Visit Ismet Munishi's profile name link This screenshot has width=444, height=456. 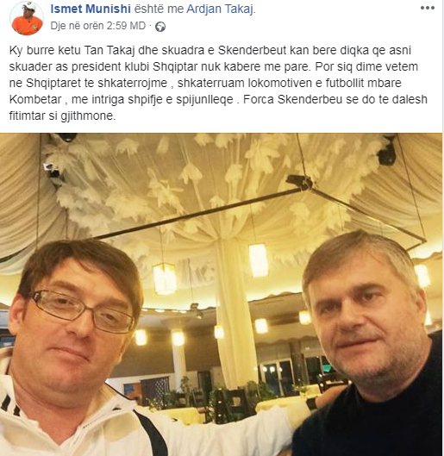[91, 9]
